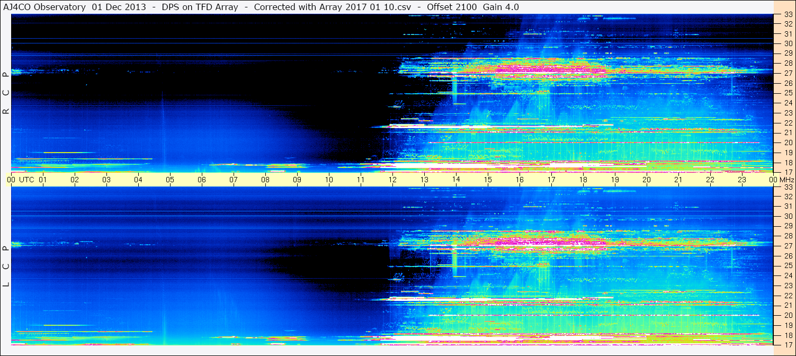This screenshot has width=796, height=356.
Task: Select the 06 hour marker on time axis
Action: pos(202,180)
